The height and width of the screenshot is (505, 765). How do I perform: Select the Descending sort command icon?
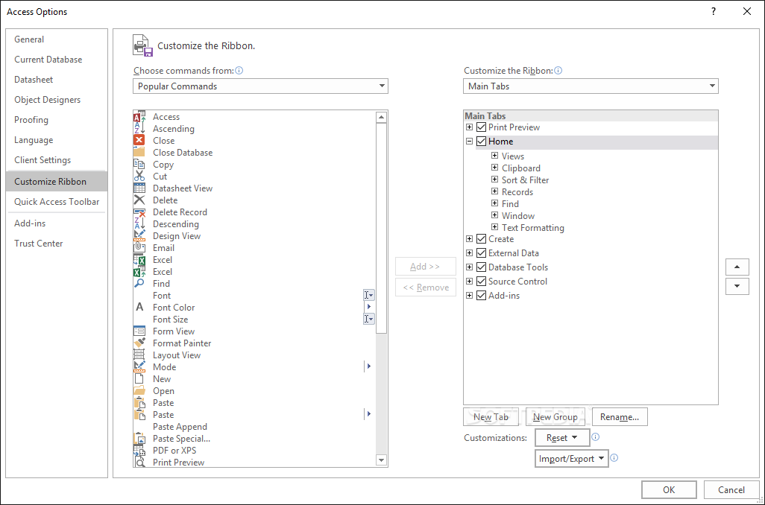pyautogui.click(x=139, y=224)
